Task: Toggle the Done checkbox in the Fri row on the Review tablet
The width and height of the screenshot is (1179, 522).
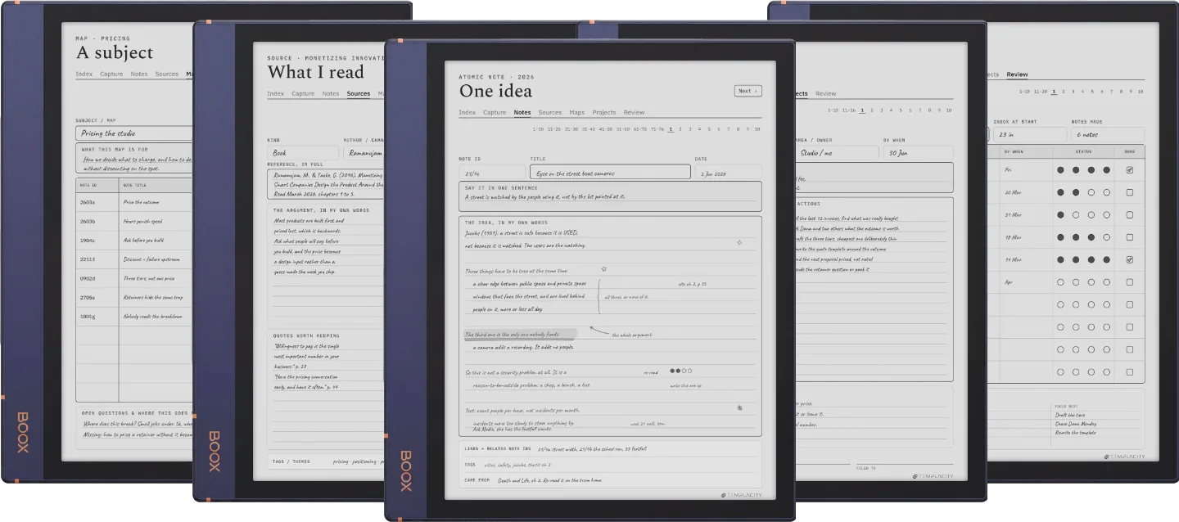Action: coord(1130,170)
